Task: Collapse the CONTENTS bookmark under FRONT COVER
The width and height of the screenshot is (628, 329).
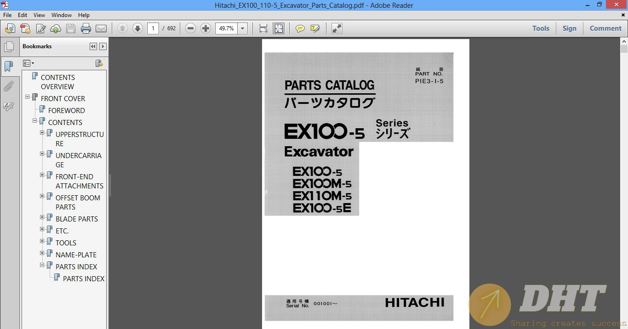Action: 35,121
